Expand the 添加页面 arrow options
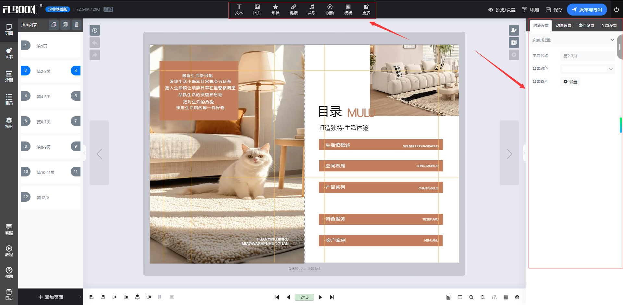Screen dimensions: 623x305 (x=80, y=297)
